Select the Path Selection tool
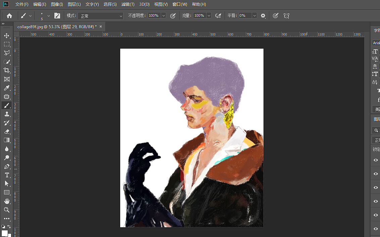The height and width of the screenshot is (237, 380). point(6,184)
